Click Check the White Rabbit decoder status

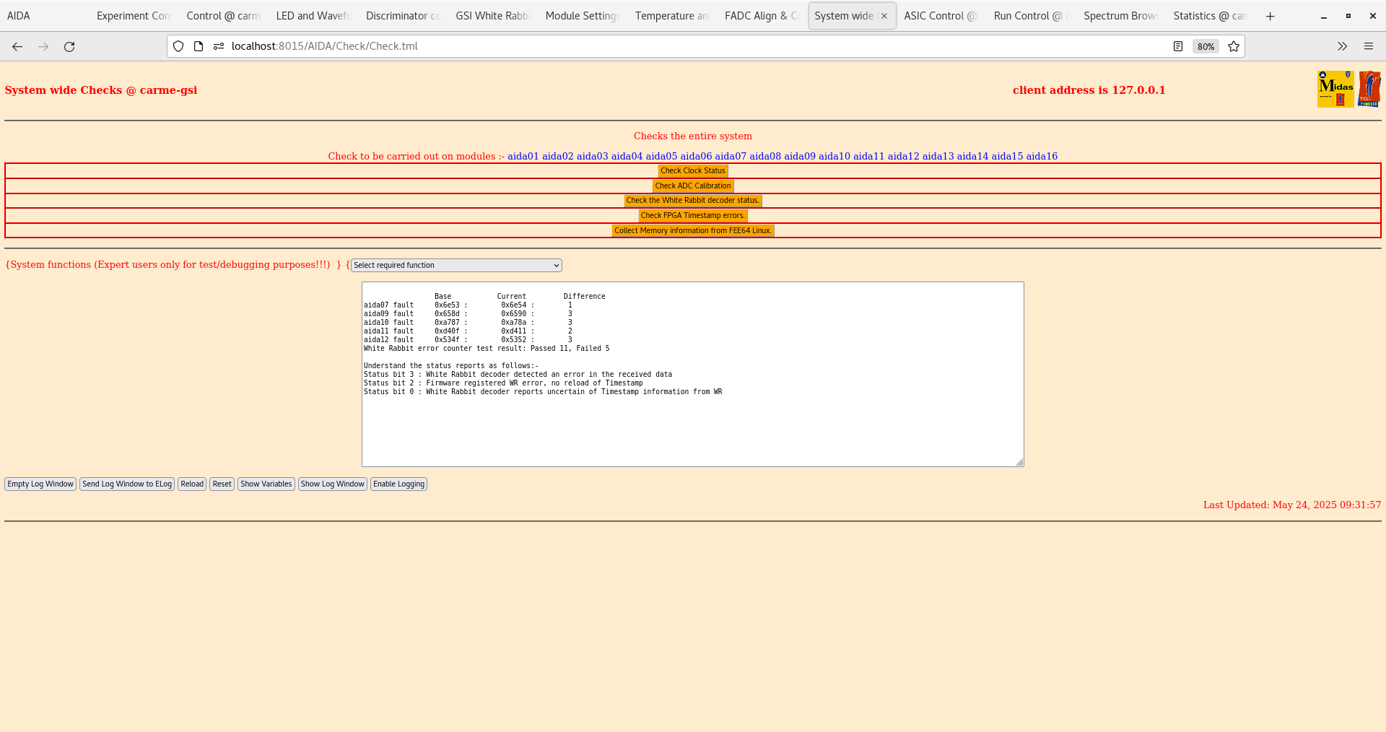click(692, 200)
